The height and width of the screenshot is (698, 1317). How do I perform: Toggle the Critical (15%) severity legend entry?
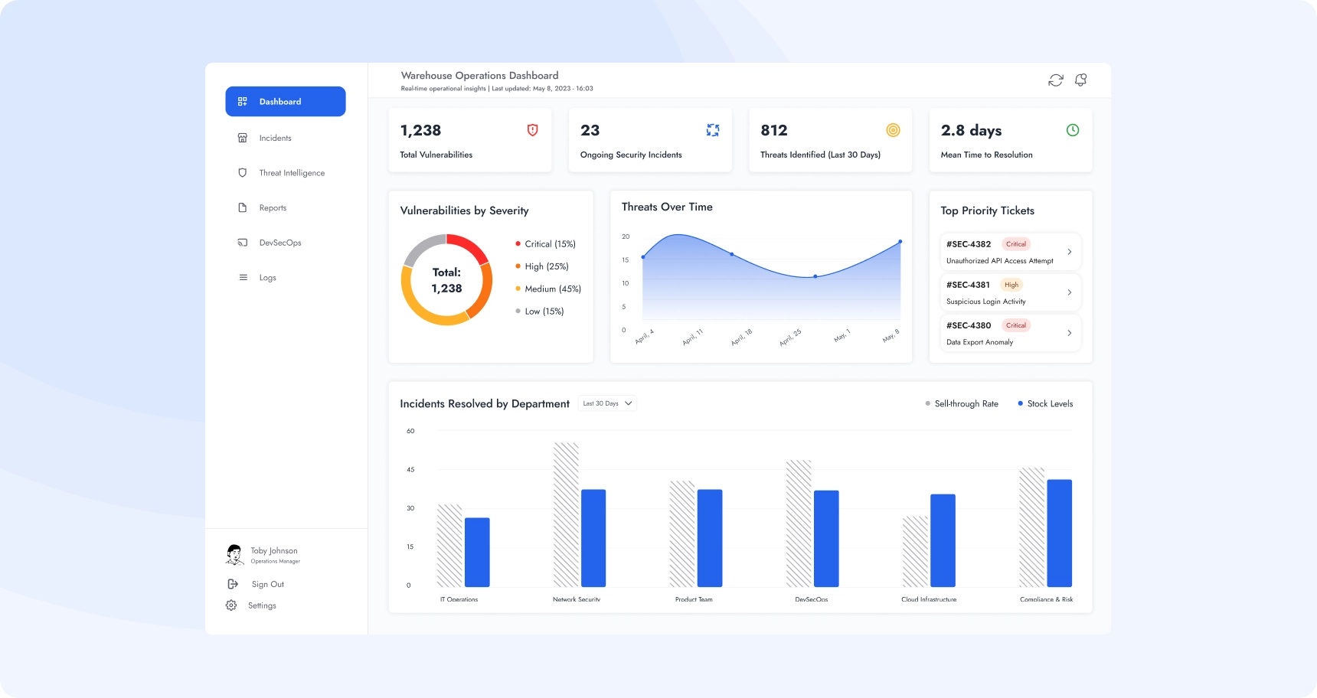pyautogui.click(x=546, y=244)
